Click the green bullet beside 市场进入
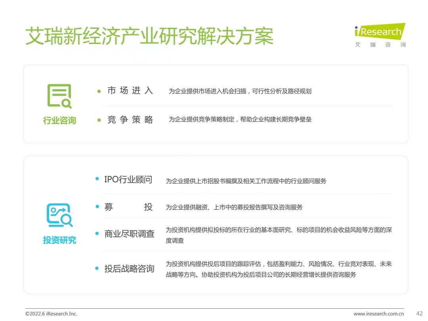This screenshot has width=428, height=321. tap(98, 91)
